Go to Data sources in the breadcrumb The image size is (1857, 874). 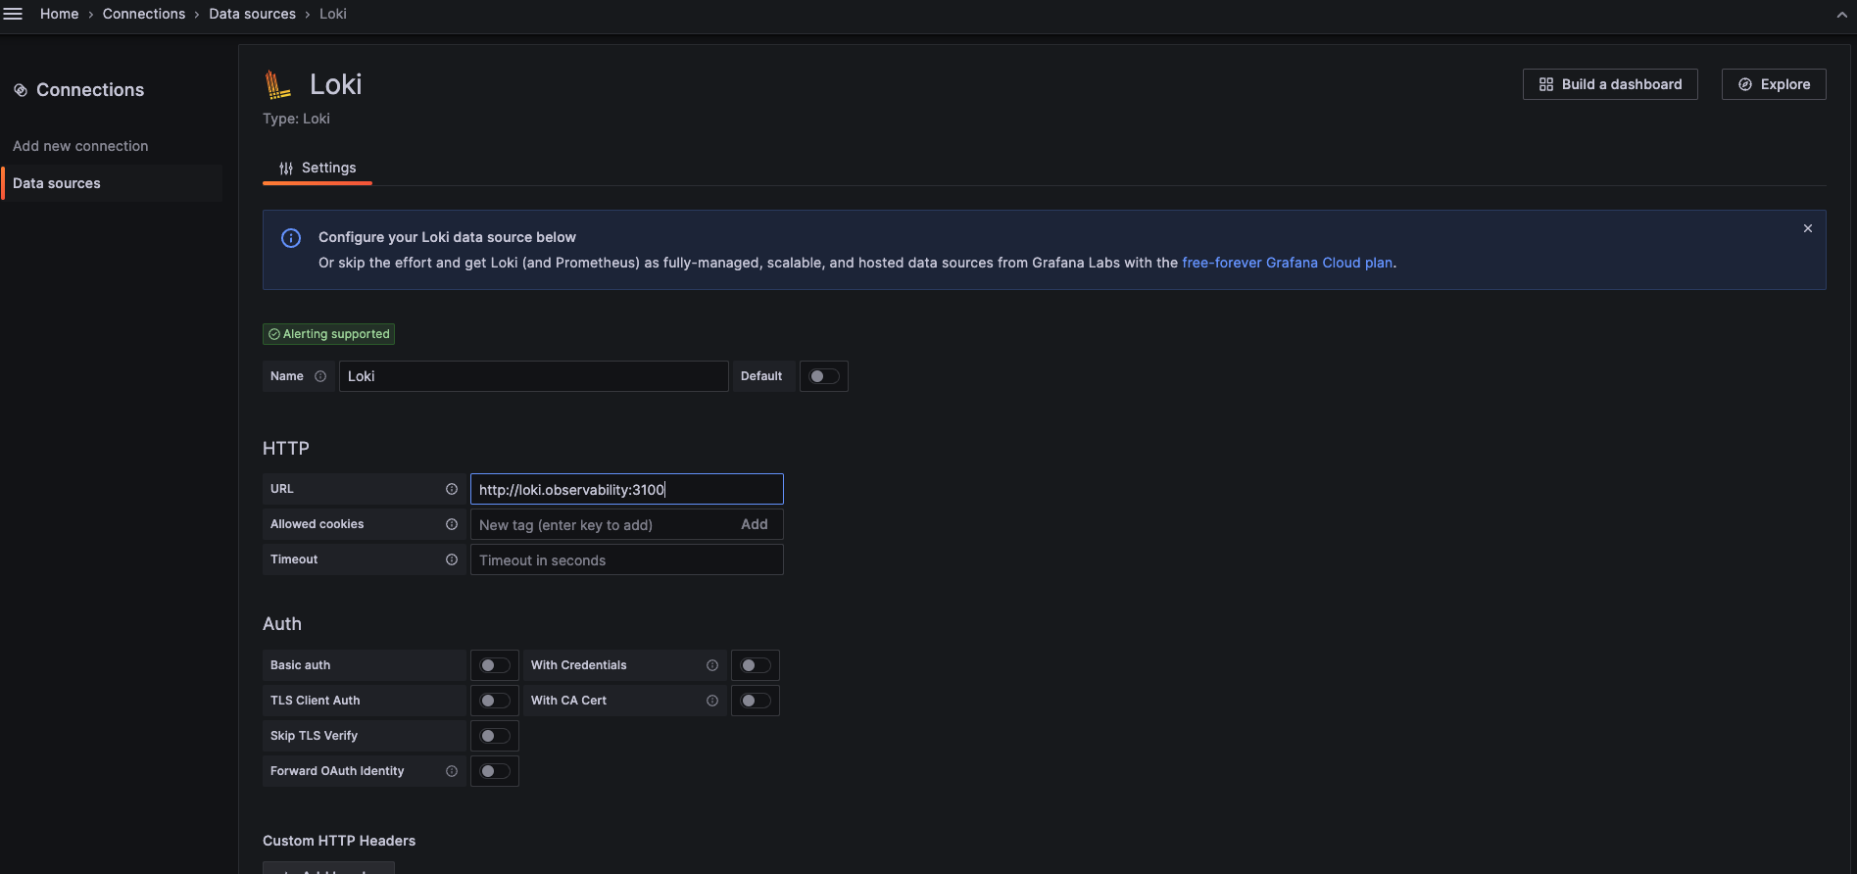(x=252, y=14)
